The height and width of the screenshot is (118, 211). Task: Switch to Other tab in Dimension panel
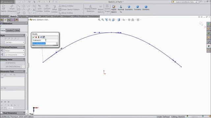pos(17,30)
